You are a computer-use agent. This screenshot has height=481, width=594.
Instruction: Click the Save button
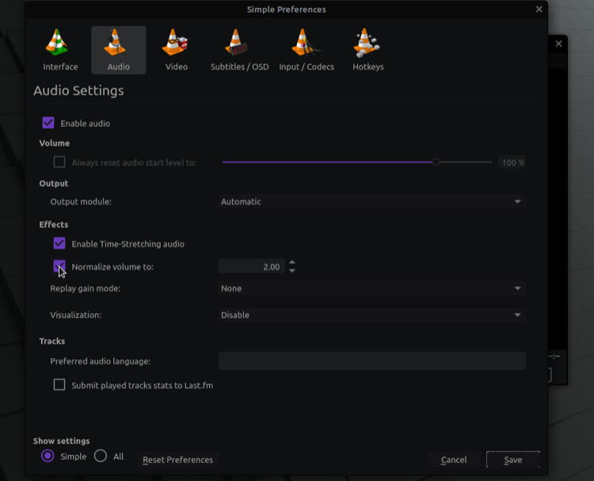pyautogui.click(x=513, y=460)
